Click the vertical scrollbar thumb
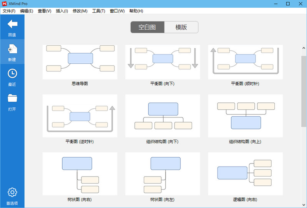Screen dimensions: 307x208 click(304, 91)
